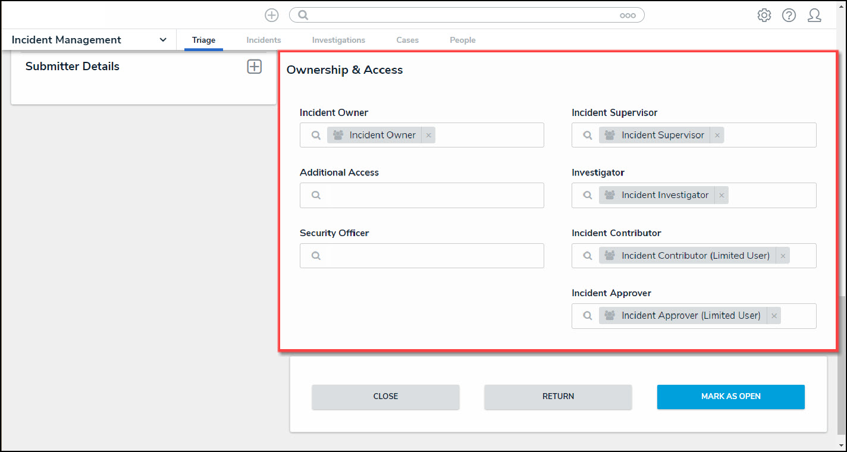Switch to the Investigations tab
The height and width of the screenshot is (452, 847).
[338, 40]
